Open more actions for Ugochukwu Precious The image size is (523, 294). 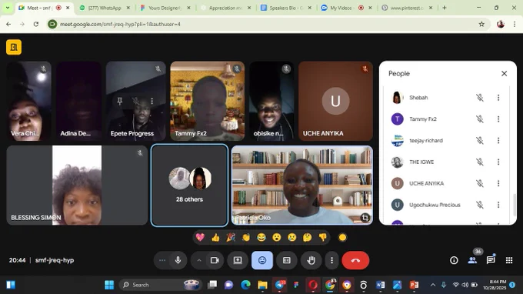pos(498,205)
